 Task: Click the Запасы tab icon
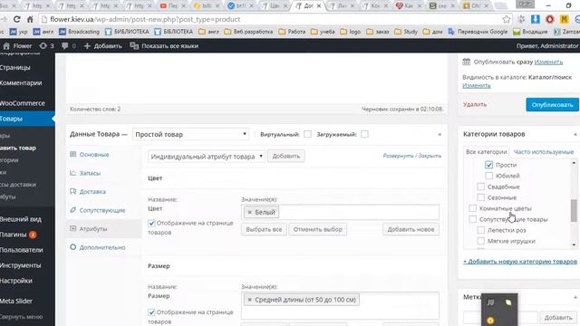[x=72, y=173]
